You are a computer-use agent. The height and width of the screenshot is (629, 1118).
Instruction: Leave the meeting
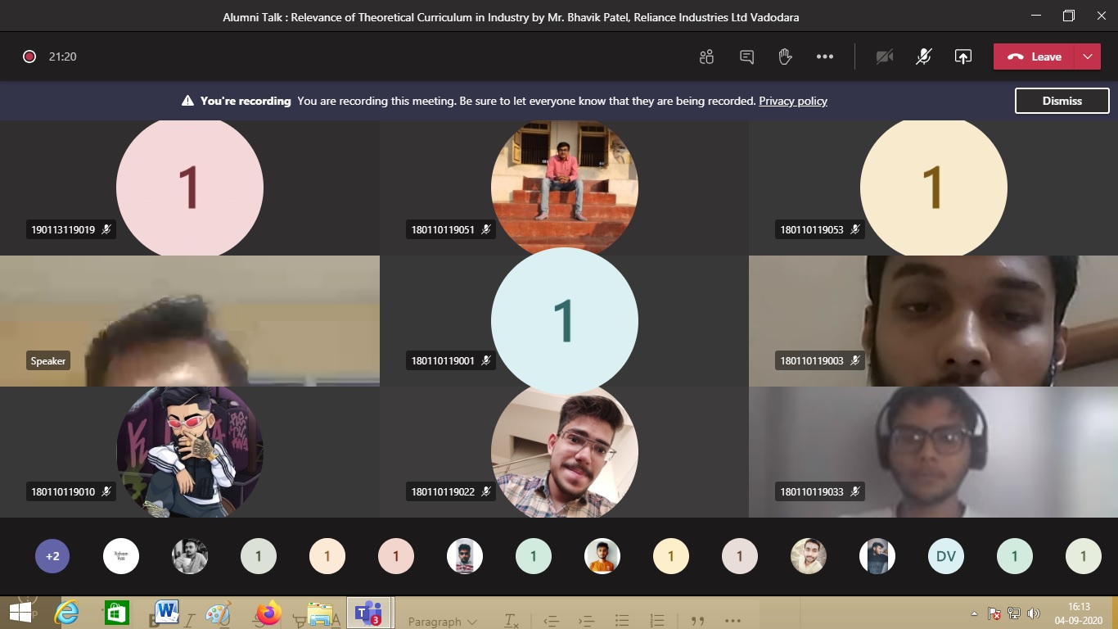1035,57
